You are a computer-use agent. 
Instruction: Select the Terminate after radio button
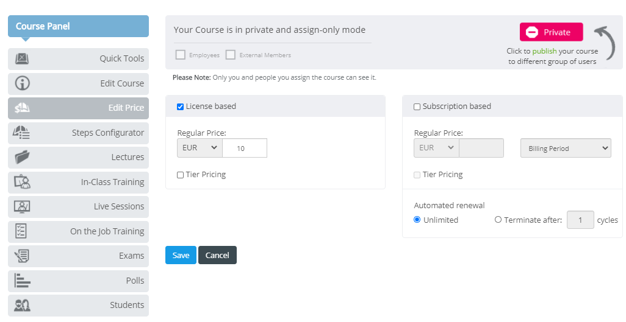tap(498, 220)
